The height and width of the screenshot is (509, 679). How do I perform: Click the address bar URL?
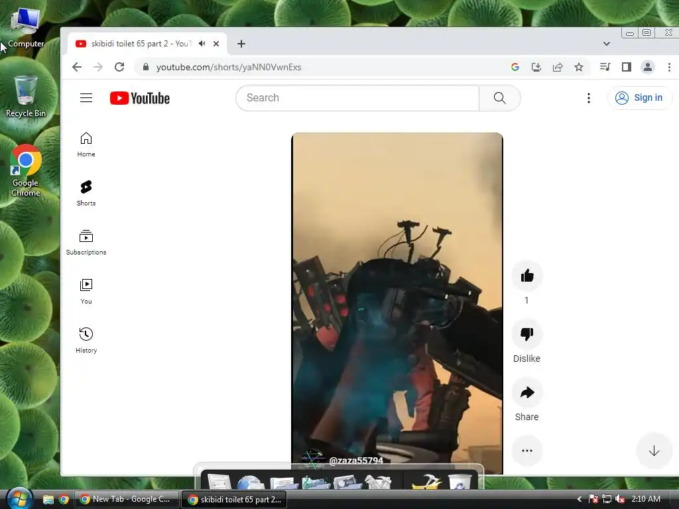point(229,67)
